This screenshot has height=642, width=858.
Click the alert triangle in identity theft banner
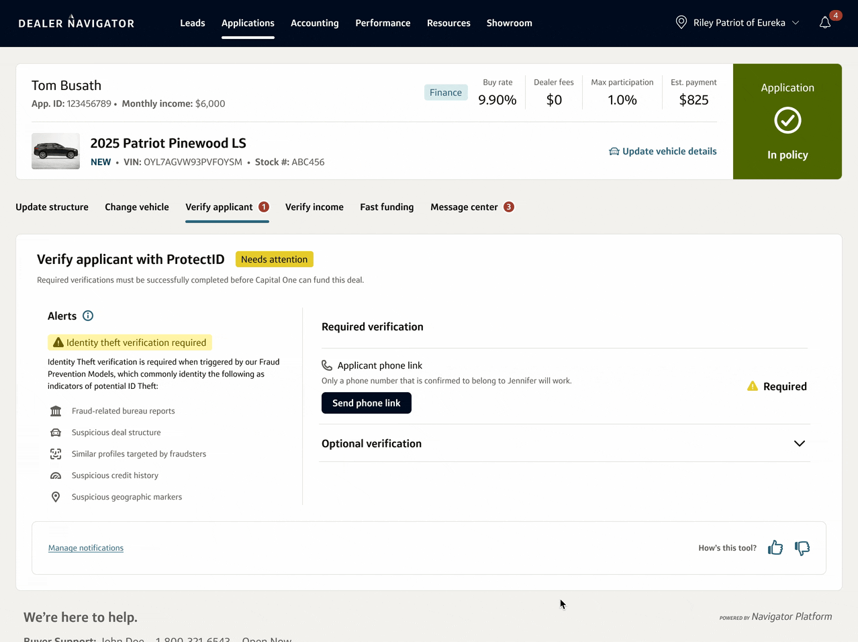tap(58, 342)
